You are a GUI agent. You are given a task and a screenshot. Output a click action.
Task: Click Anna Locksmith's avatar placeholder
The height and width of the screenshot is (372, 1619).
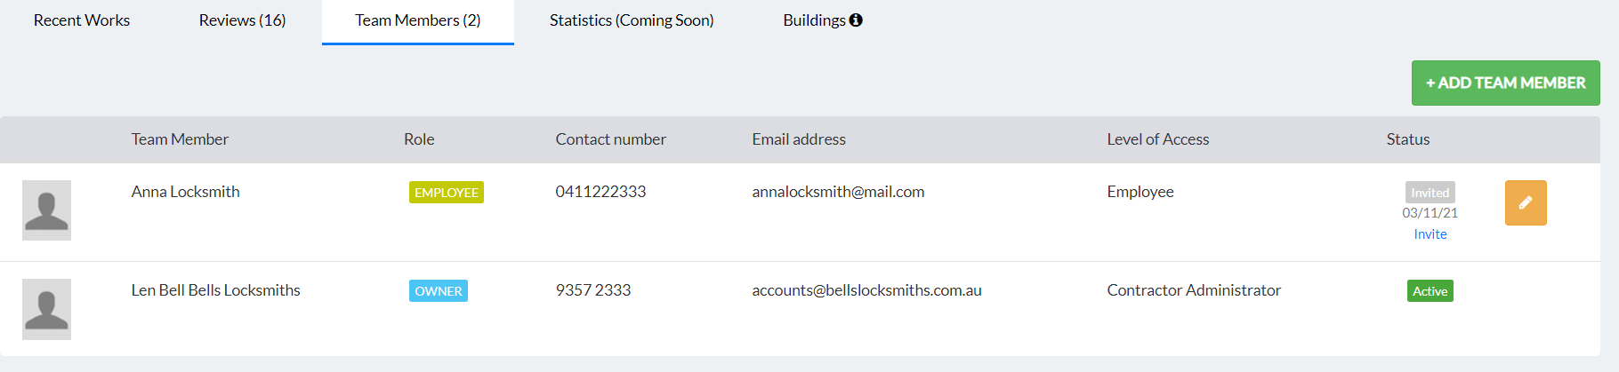pos(46,210)
